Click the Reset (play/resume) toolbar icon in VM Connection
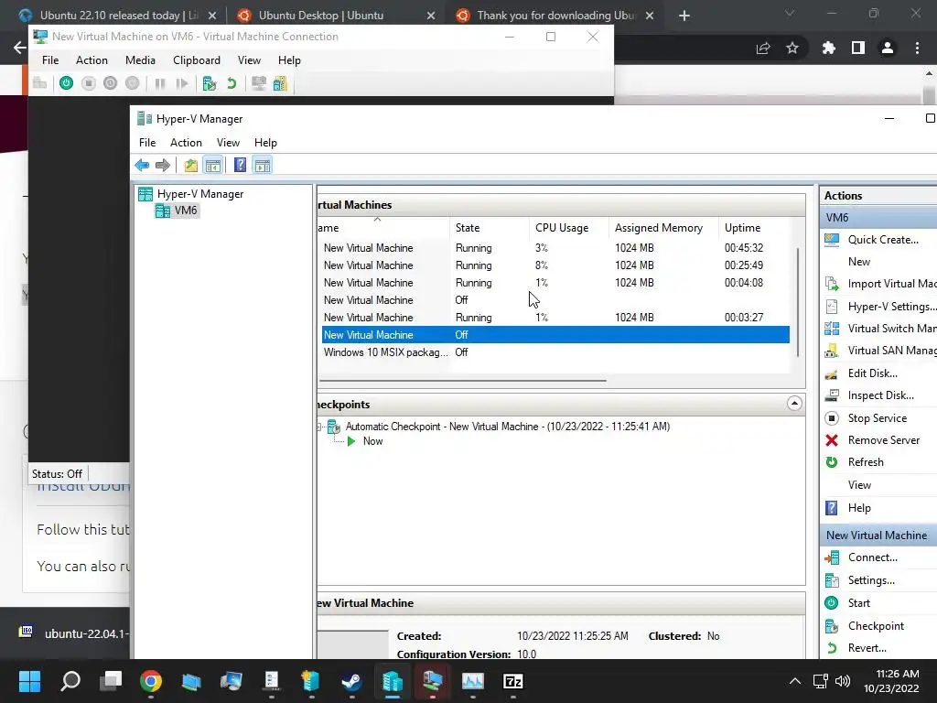Screen dimensions: 937x703 pos(182,83)
